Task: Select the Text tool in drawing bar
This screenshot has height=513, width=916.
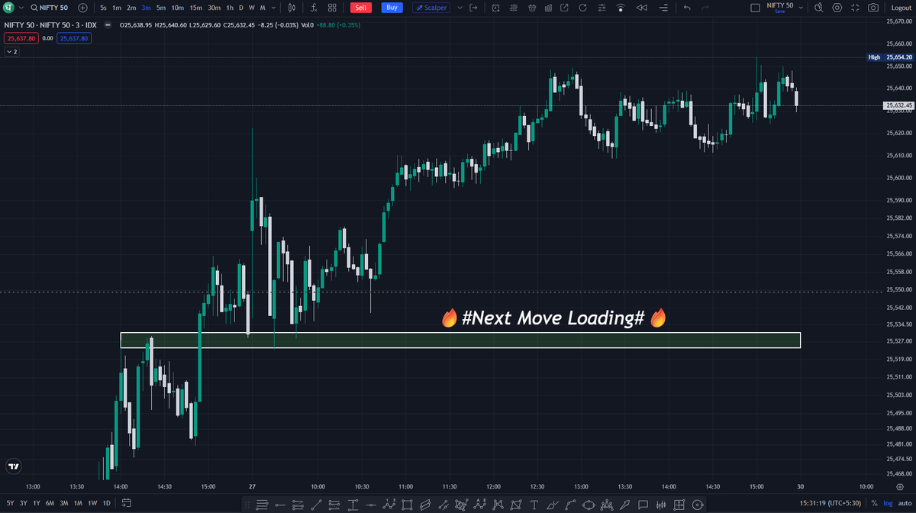Action: [534, 505]
